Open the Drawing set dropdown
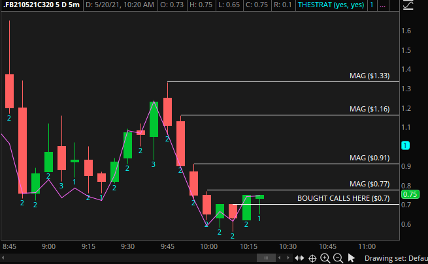The width and height of the screenshot is (428, 264). pyautogui.click(x=396, y=258)
